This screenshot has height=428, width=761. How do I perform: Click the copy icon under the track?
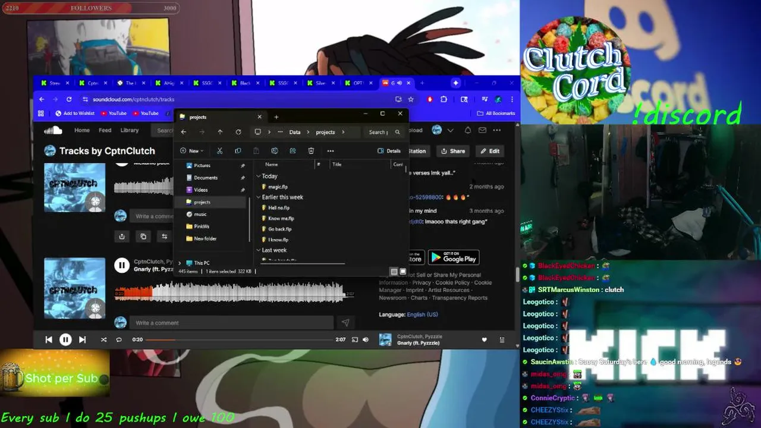click(x=143, y=237)
